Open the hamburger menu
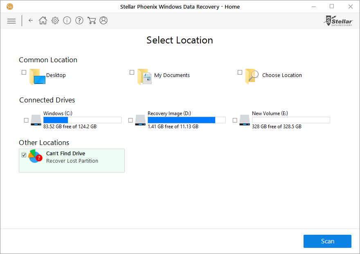The height and width of the screenshot is (254, 360). point(11,21)
